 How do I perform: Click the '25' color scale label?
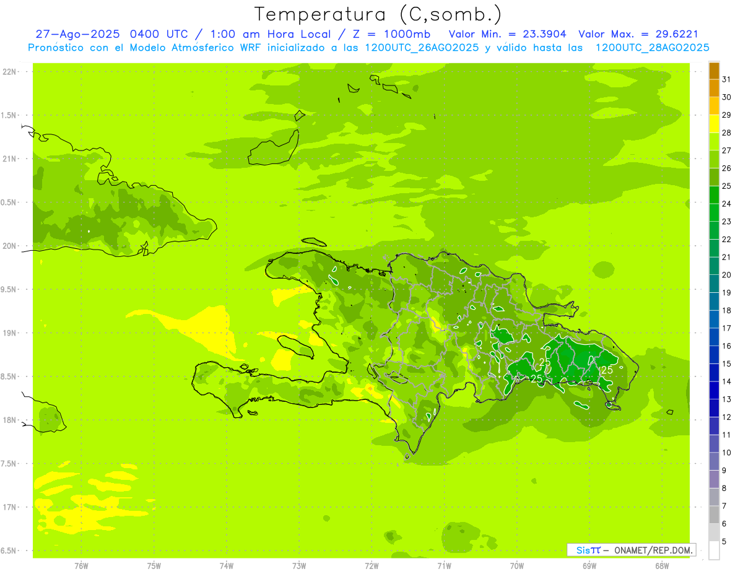[727, 186]
